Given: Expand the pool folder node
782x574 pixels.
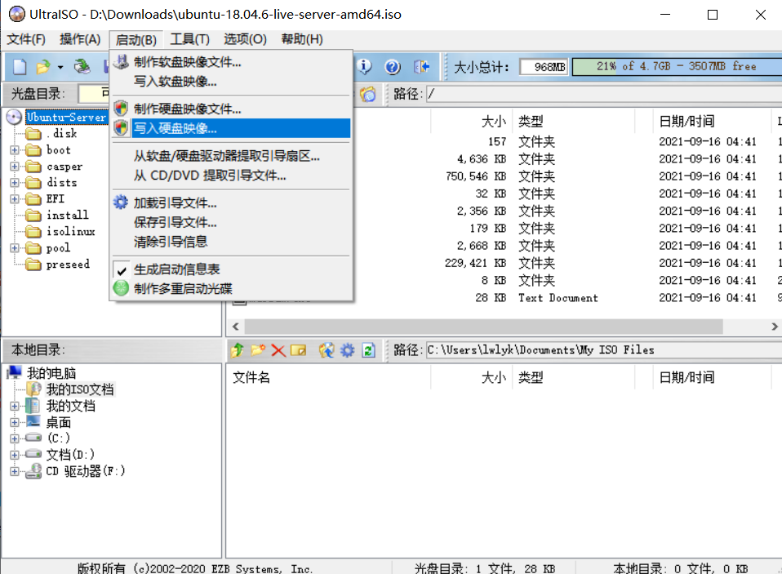Looking at the screenshot, I should click(15, 248).
